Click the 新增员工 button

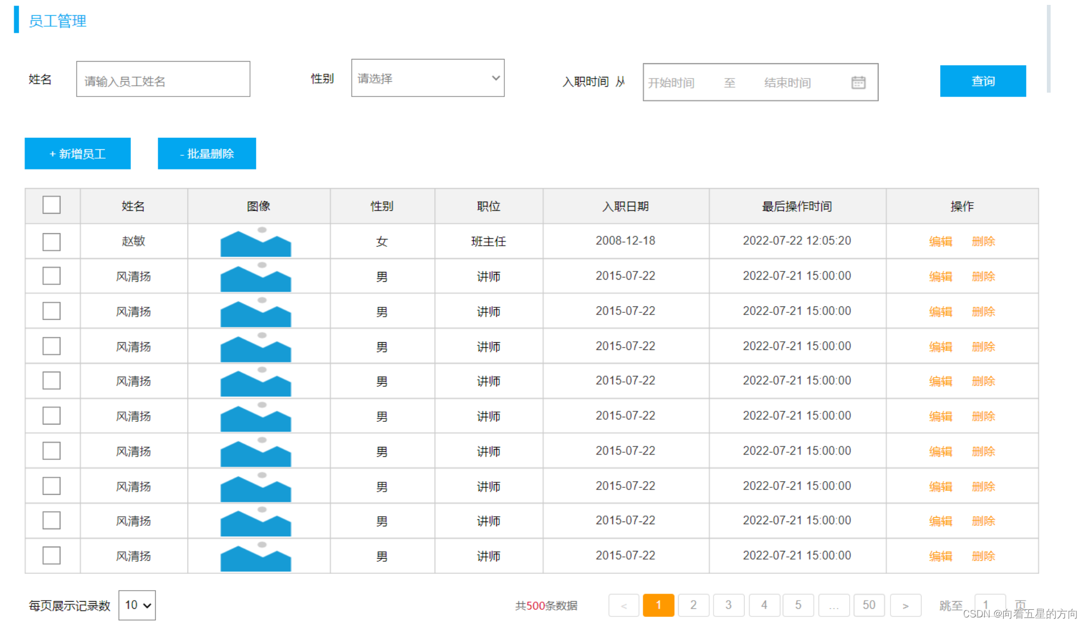(x=77, y=154)
